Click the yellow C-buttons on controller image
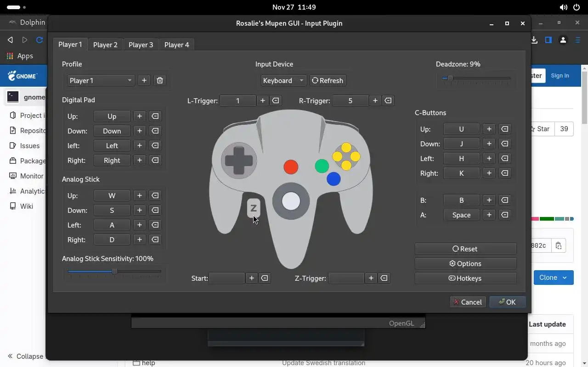The width and height of the screenshot is (588, 367). pyautogui.click(x=346, y=156)
